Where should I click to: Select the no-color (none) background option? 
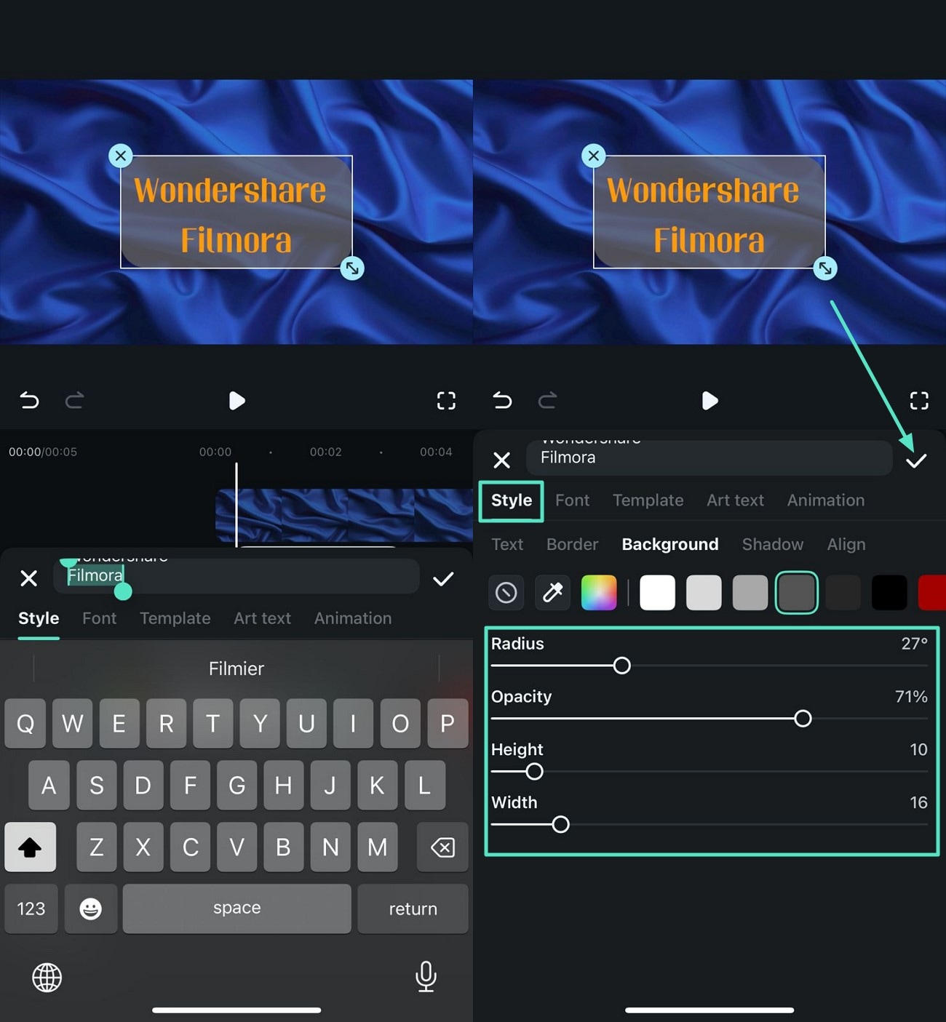(x=506, y=592)
